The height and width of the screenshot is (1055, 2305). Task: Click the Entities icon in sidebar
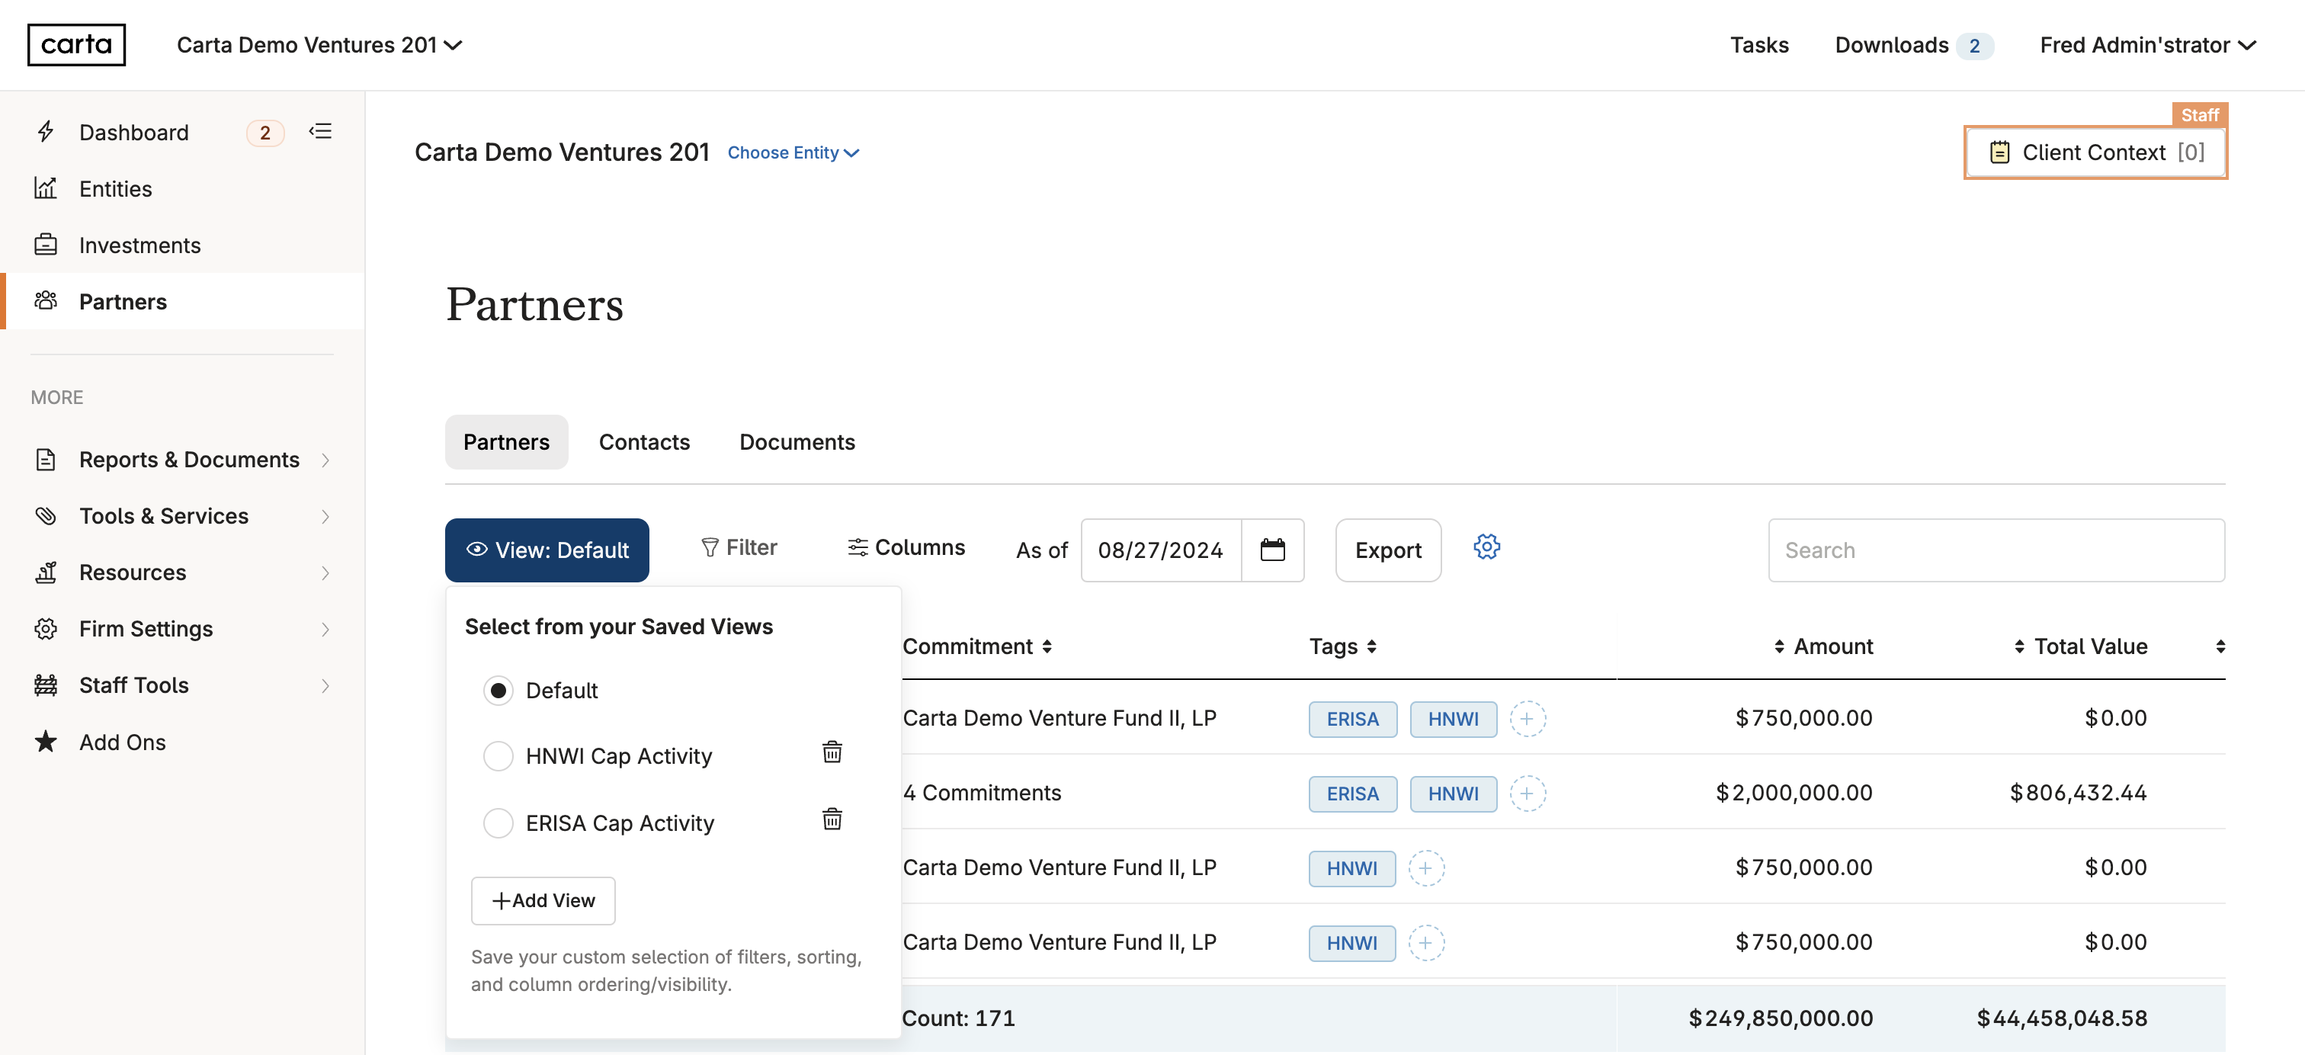(46, 187)
